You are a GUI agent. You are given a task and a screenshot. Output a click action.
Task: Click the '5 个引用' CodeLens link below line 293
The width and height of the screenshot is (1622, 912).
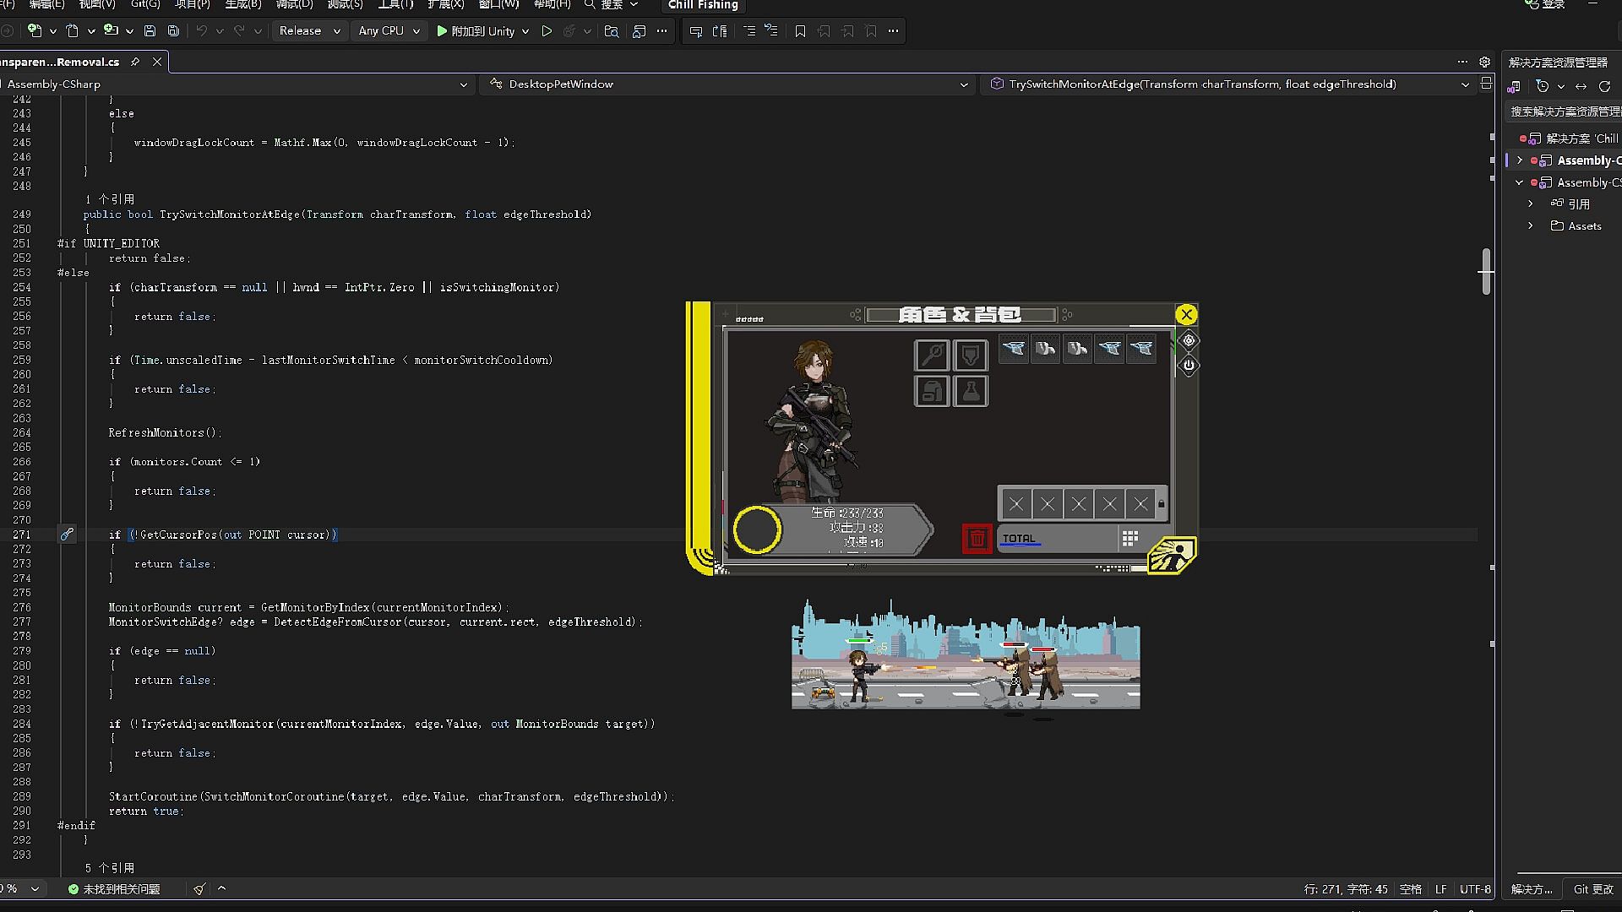pyautogui.click(x=110, y=868)
